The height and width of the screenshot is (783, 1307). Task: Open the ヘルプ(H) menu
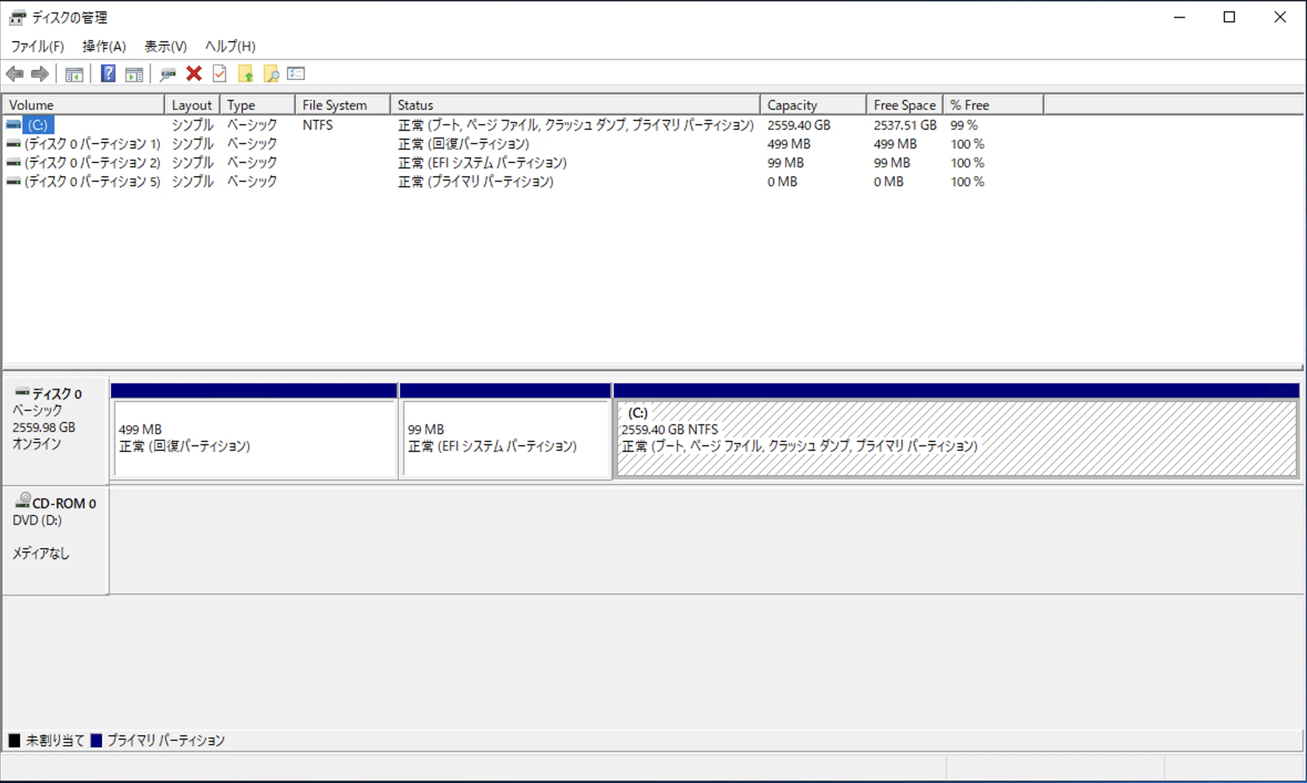click(230, 46)
